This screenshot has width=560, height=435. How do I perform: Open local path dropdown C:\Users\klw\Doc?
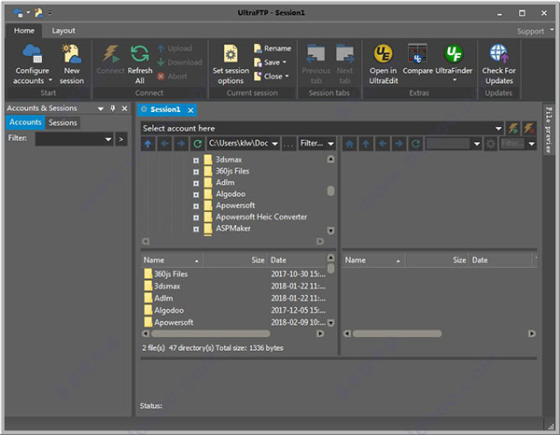pos(274,144)
